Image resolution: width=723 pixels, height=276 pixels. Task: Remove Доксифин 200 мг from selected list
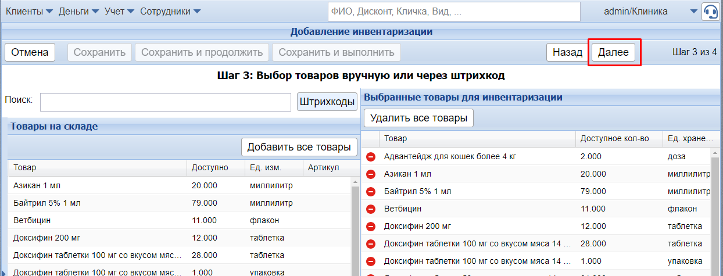371,227
